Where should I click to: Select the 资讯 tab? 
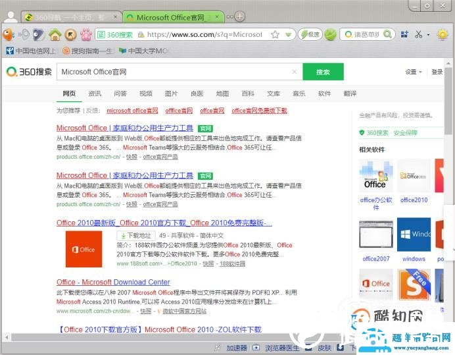coord(95,94)
